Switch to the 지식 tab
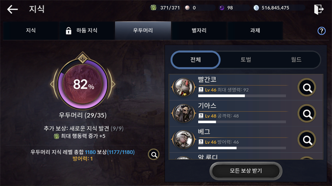The height and width of the screenshot is (186, 332). [31, 31]
